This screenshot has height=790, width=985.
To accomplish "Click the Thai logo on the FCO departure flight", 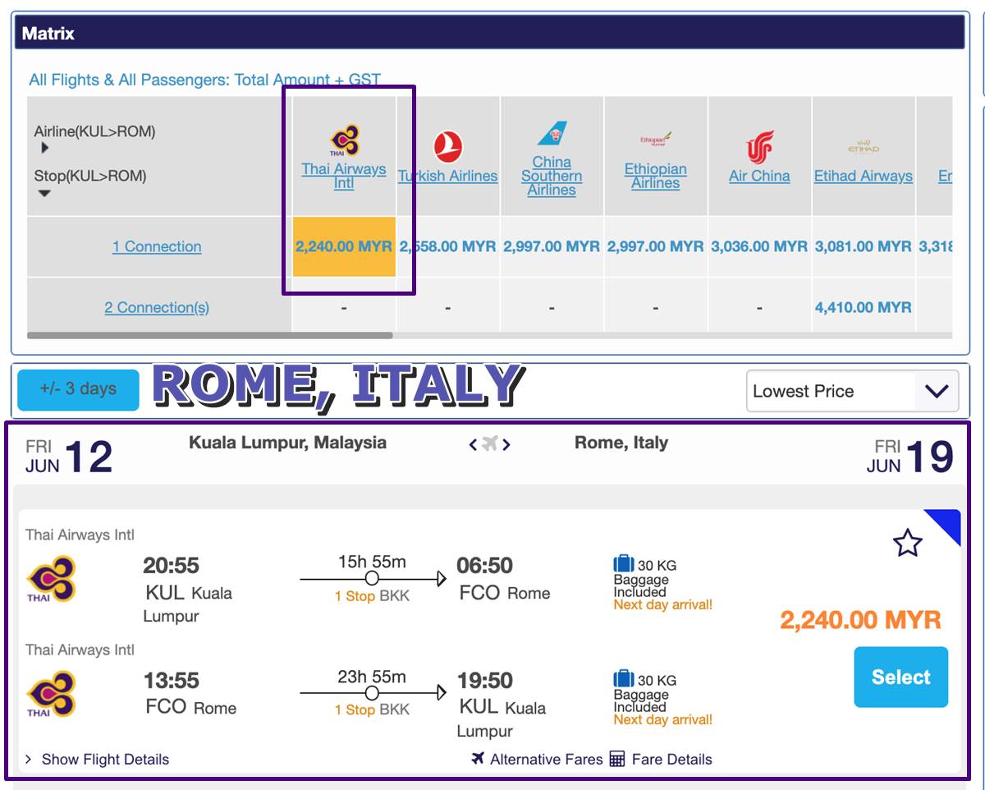I will (x=51, y=695).
